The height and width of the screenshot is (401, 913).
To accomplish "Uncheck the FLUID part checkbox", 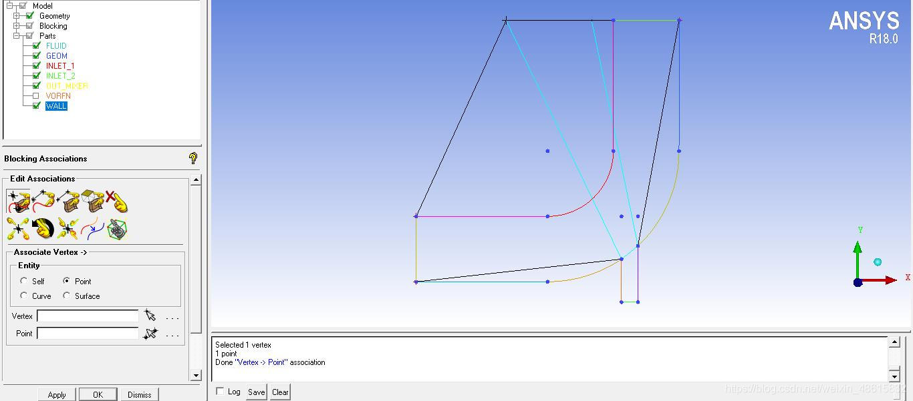I will (37, 45).
